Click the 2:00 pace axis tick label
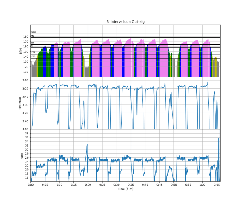245x204 pixels. [25, 80]
